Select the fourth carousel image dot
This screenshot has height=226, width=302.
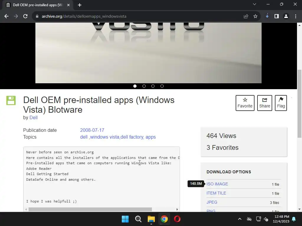[x=162, y=86]
